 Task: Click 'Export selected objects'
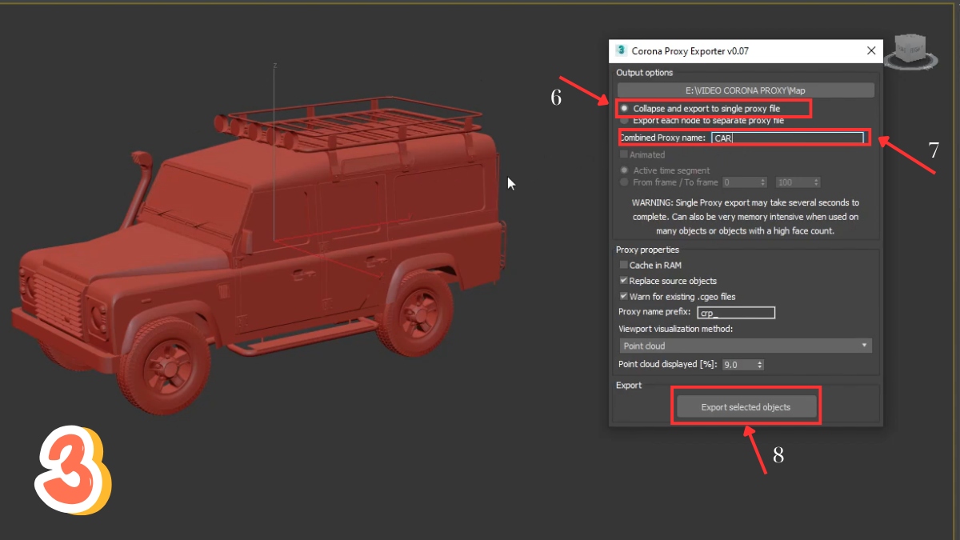(746, 406)
